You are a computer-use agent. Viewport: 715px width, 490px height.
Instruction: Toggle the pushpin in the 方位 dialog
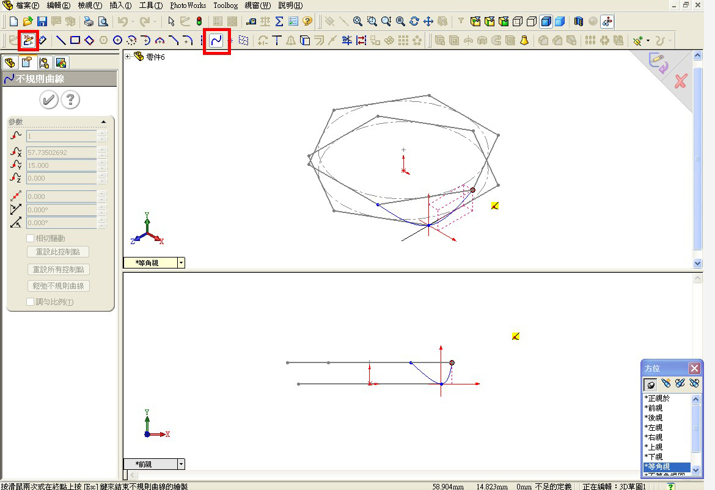coord(650,384)
